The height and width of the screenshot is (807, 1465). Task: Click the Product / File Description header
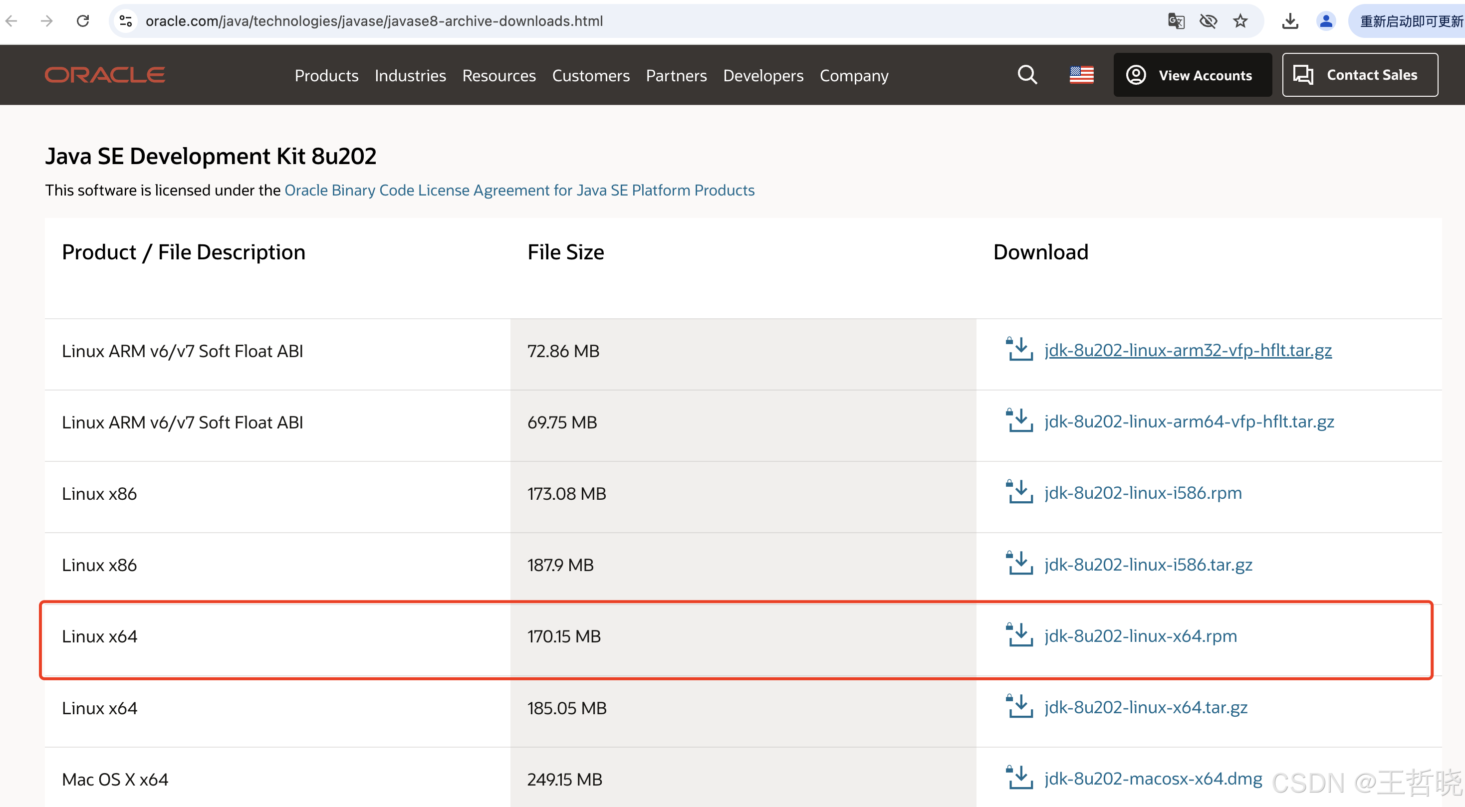click(183, 253)
